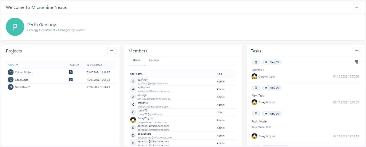Click the 'Role' column header in Members
This screenshot has width=366, height=147.
click(219, 74)
